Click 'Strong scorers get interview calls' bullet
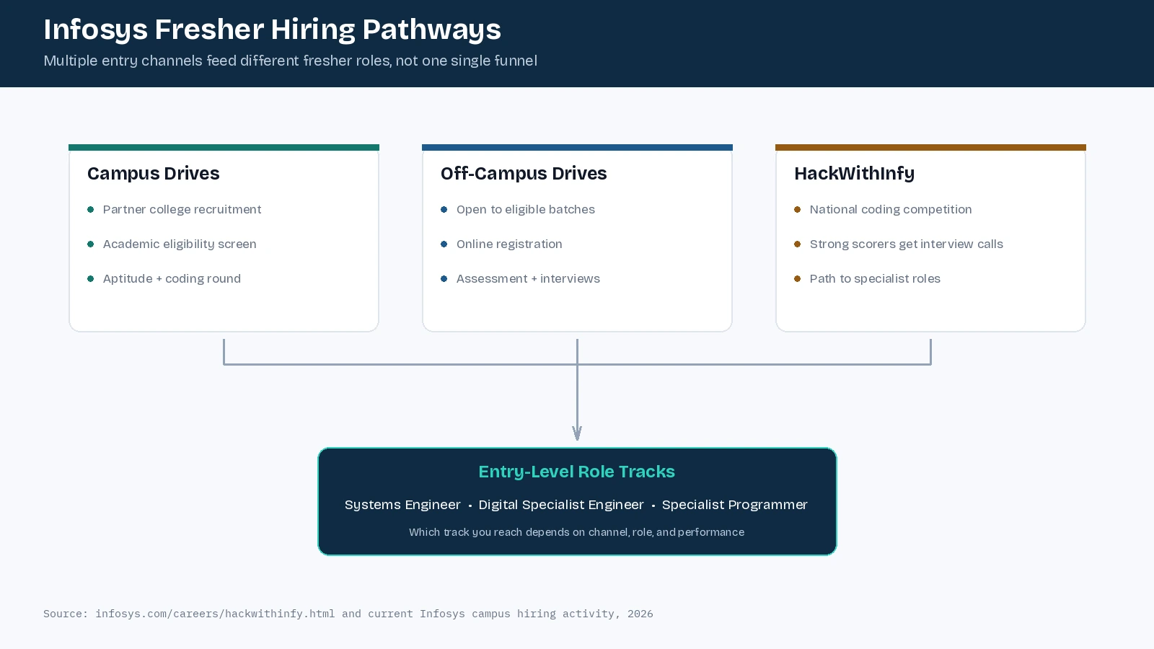Screen dimensions: 1154x649 click(906, 244)
